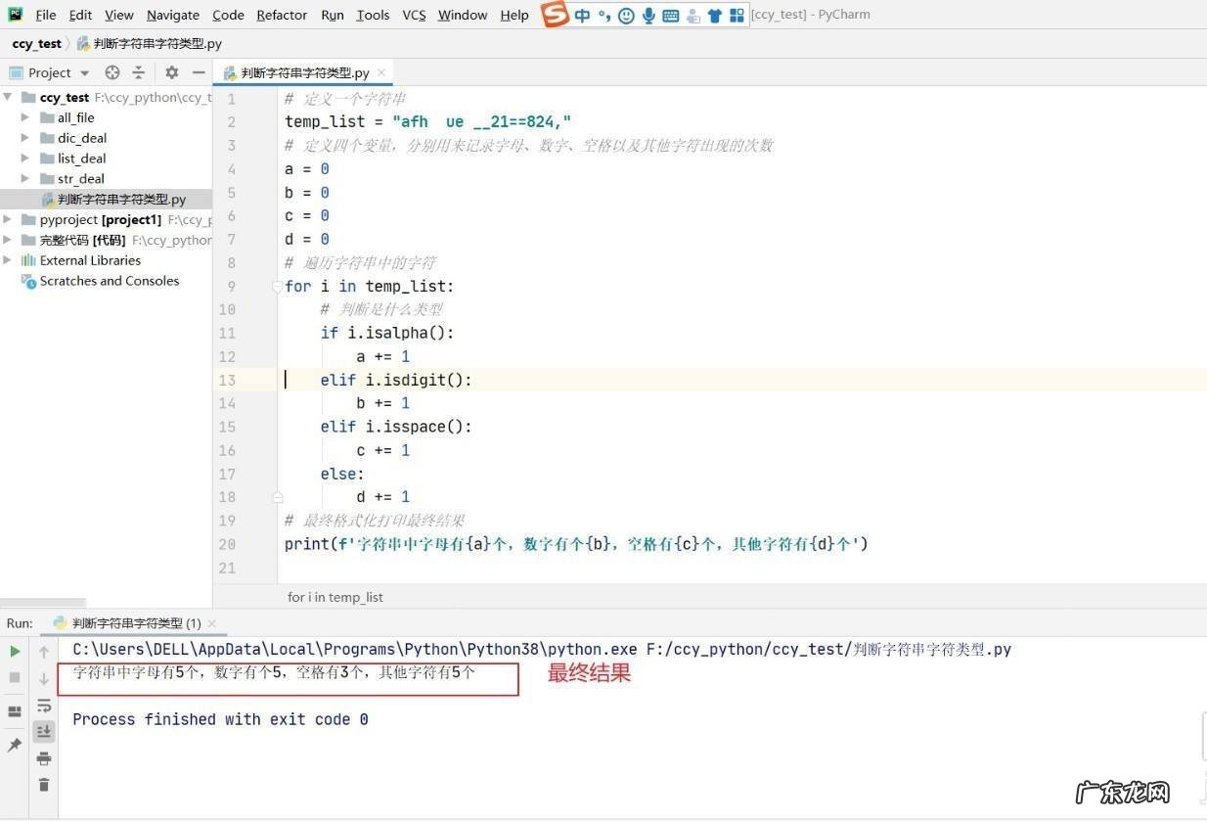Select Locate file in Project view
1207x821 pixels.
point(112,72)
